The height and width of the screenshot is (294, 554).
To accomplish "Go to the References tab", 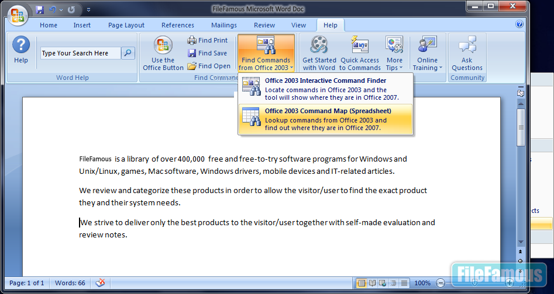I will [x=178, y=25].
